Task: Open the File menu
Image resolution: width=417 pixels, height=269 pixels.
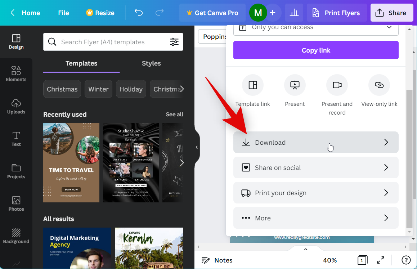Action: [x=63, y=13]
